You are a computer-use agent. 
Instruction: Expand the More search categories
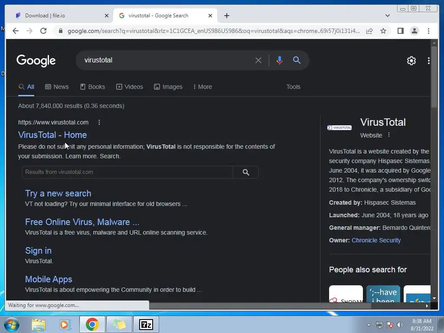(202, 87)
